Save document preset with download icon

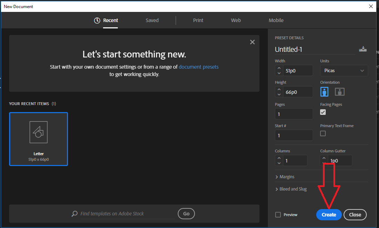(x=363, y=49)
